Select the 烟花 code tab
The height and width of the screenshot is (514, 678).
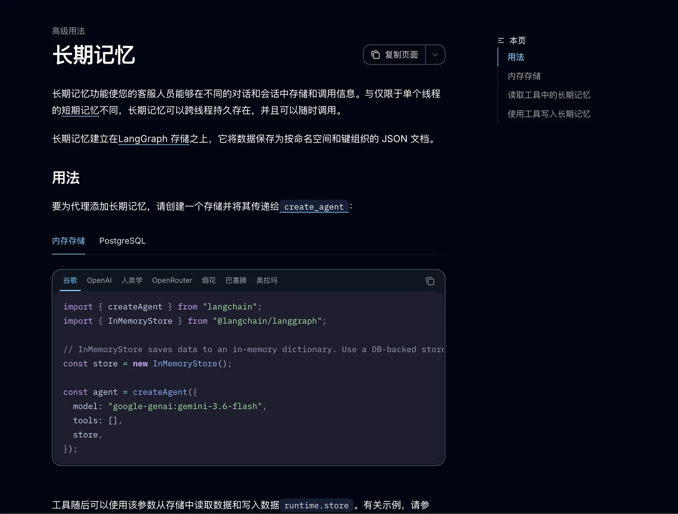[208, 281]
